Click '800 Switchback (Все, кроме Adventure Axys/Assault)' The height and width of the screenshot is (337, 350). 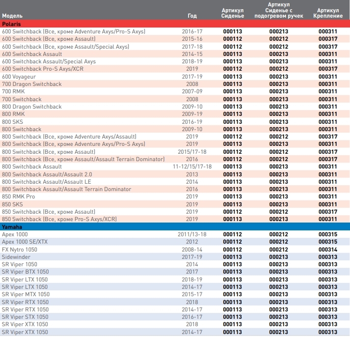pyautogui.click(x=69, y=137)
